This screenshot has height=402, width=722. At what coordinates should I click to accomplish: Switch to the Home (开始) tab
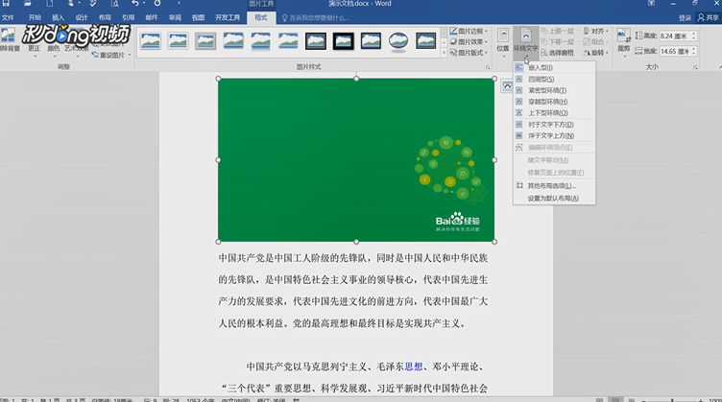35,17
